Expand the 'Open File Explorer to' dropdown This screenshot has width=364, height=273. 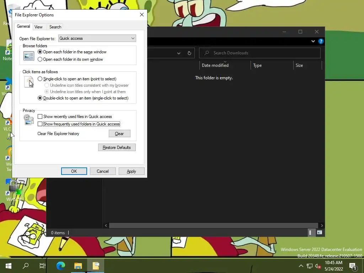pyautogui.click(x=97, y=38)
